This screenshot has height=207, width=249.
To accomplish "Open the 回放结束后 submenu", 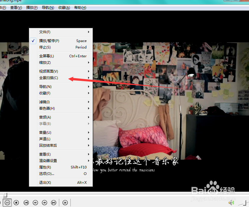I will [61, 146].
